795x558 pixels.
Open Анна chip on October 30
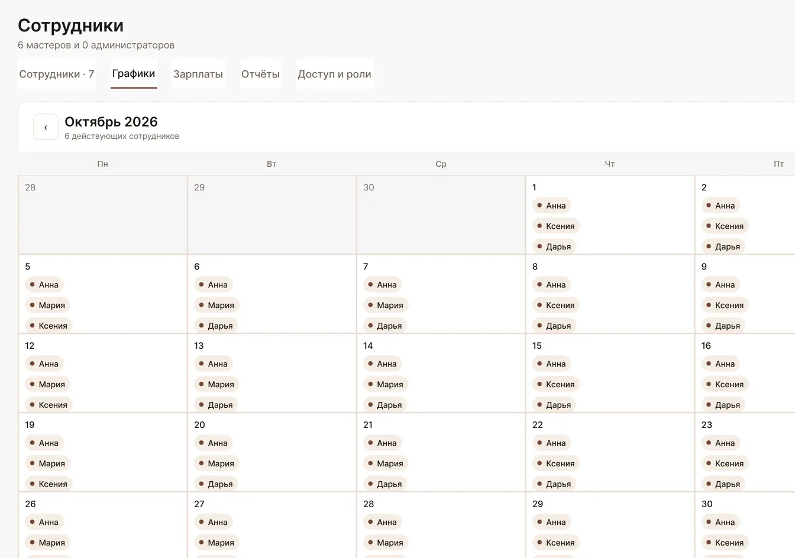[x=720, y=523]
